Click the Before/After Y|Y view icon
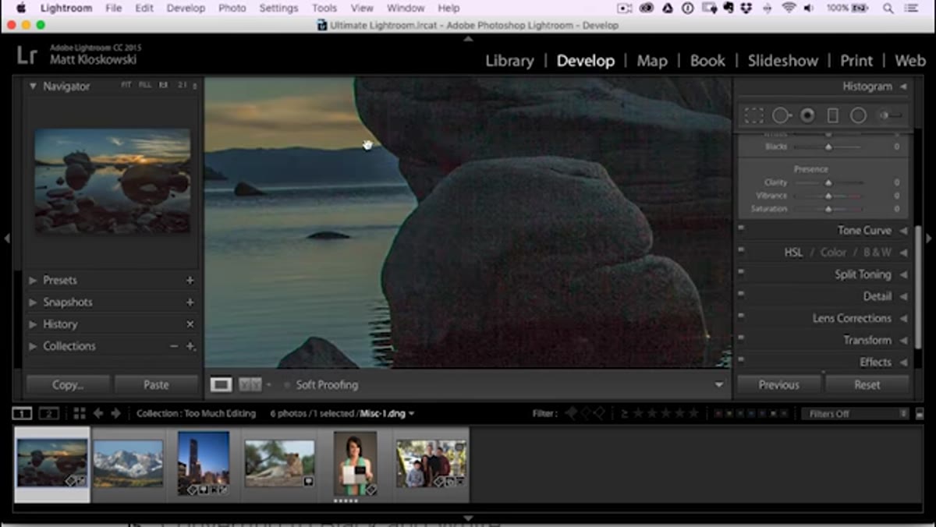Screen dimensions: 936x527 (250, 384)
